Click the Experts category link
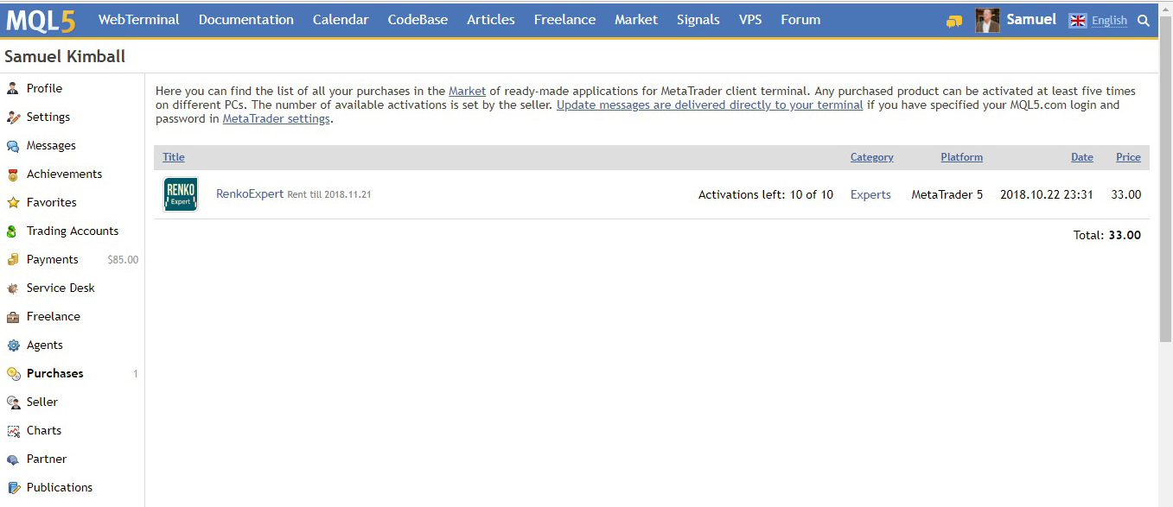Screen dimensions: 1173x507 tap(870, 194)
